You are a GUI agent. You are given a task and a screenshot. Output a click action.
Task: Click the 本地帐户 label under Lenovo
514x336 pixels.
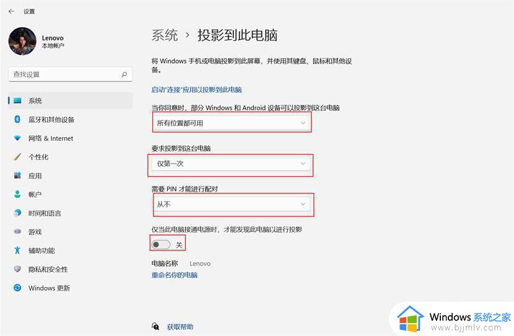(x=53, y=46)
